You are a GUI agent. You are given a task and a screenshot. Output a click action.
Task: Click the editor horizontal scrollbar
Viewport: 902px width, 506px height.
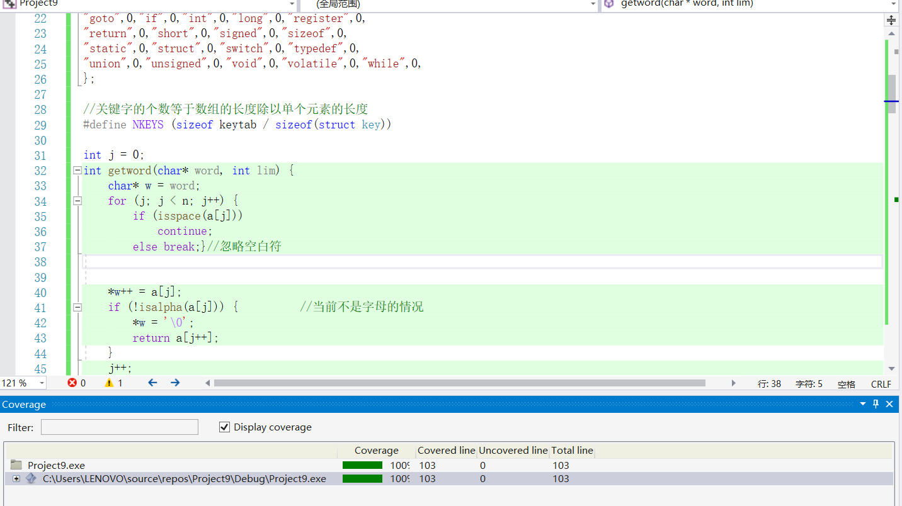(459, 383)
